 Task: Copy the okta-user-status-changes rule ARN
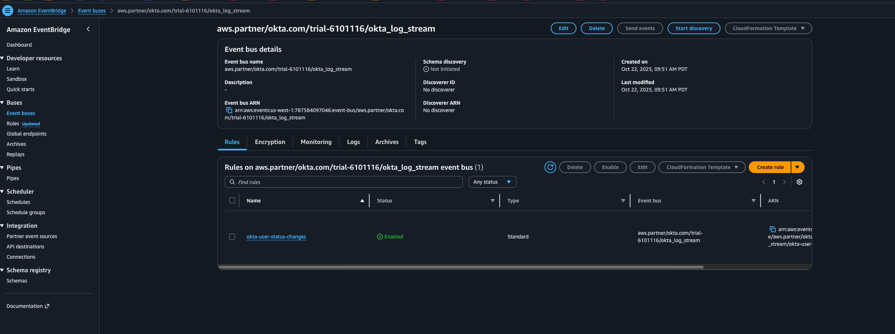773,229
